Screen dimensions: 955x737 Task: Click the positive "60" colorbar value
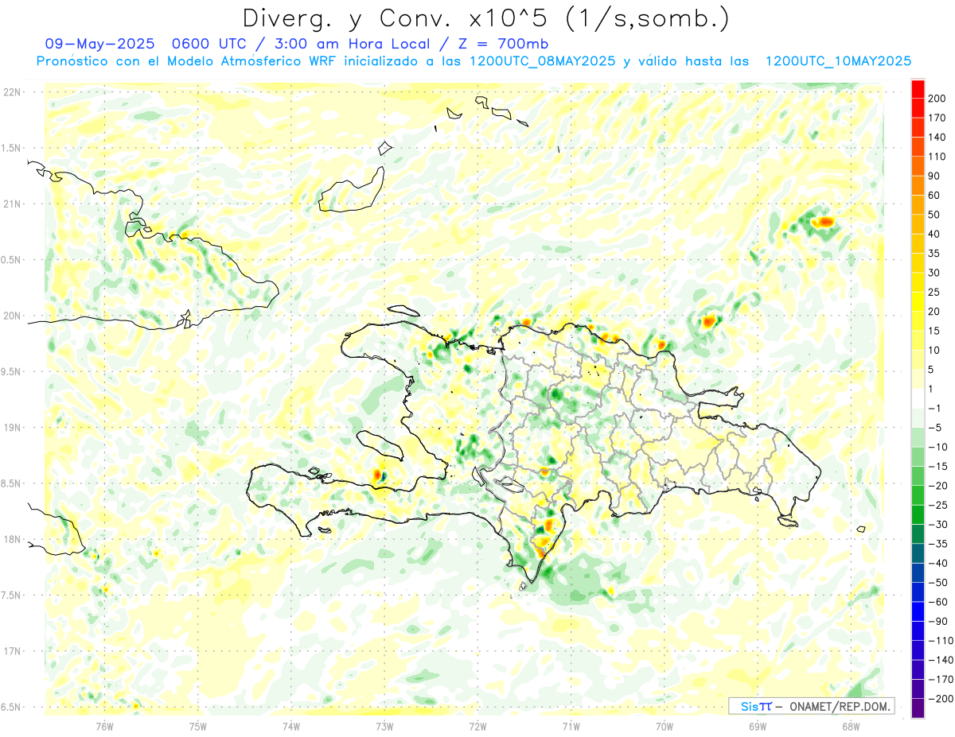(x=934, y=196)
